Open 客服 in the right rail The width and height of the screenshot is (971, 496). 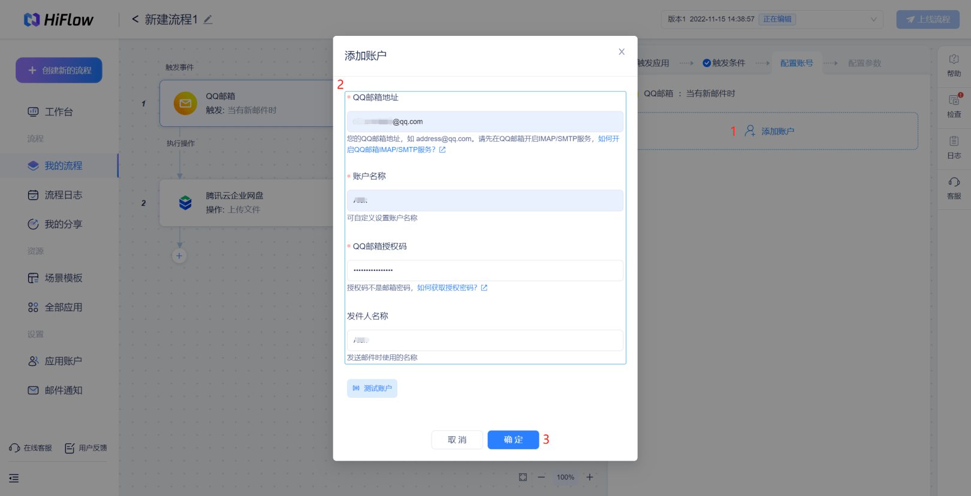[x=954, y=188]
